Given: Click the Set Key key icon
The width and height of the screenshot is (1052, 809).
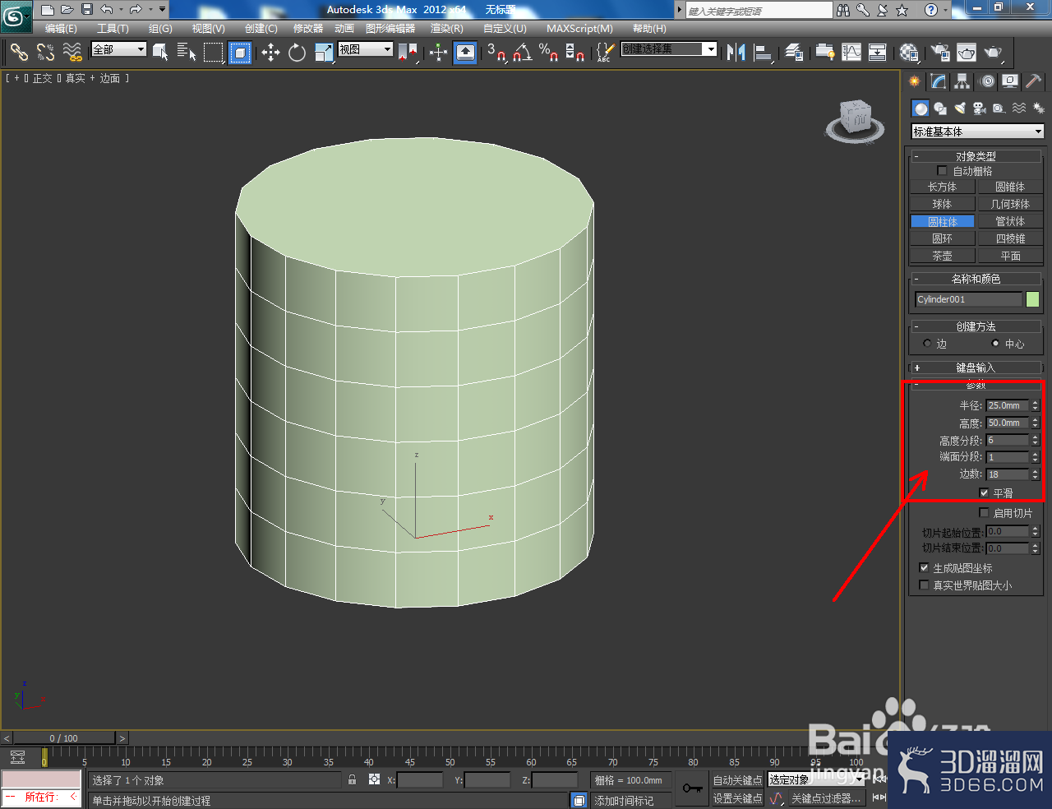Looking at the screenshot, I should click(x=692, y=788).
